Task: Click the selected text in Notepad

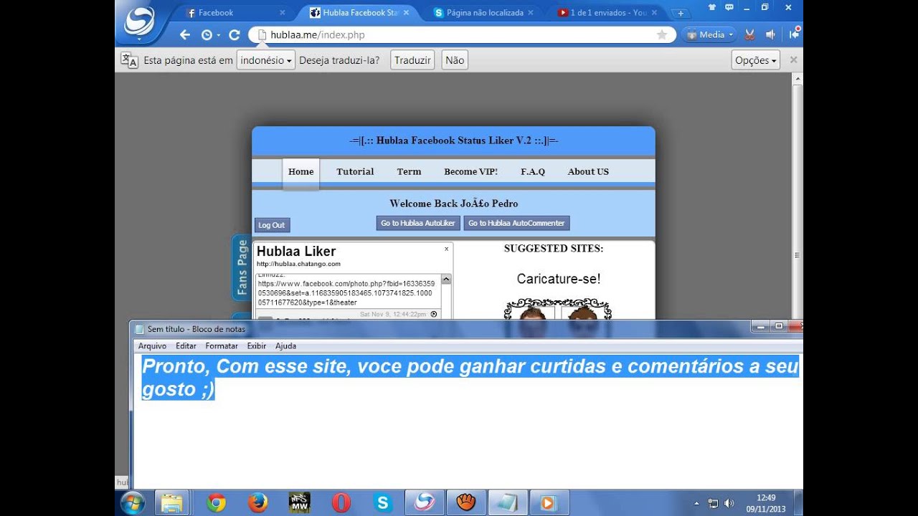Action: tap(470, 377)
